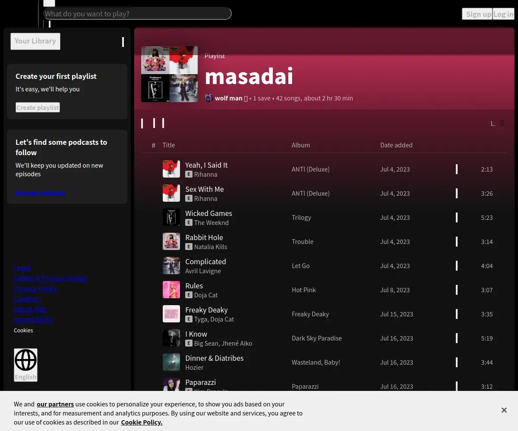Click date Jul 15, 2023

click(397, 314)
